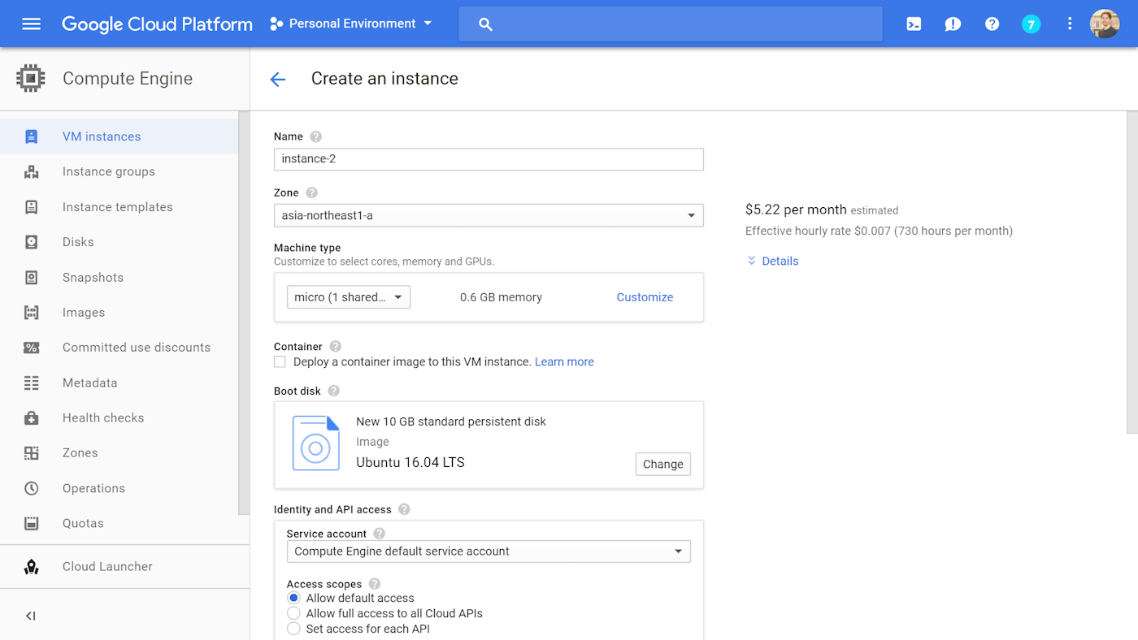Click the Quotas sidebar icon
This screenshot has width=1138, height=640.
(x=31, y=523)
